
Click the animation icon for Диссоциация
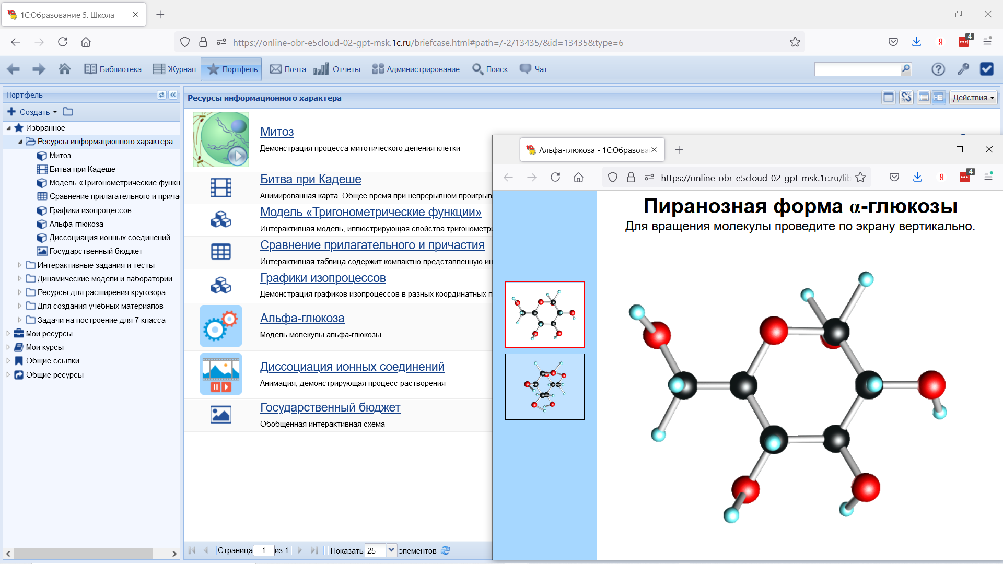(221, 374)
